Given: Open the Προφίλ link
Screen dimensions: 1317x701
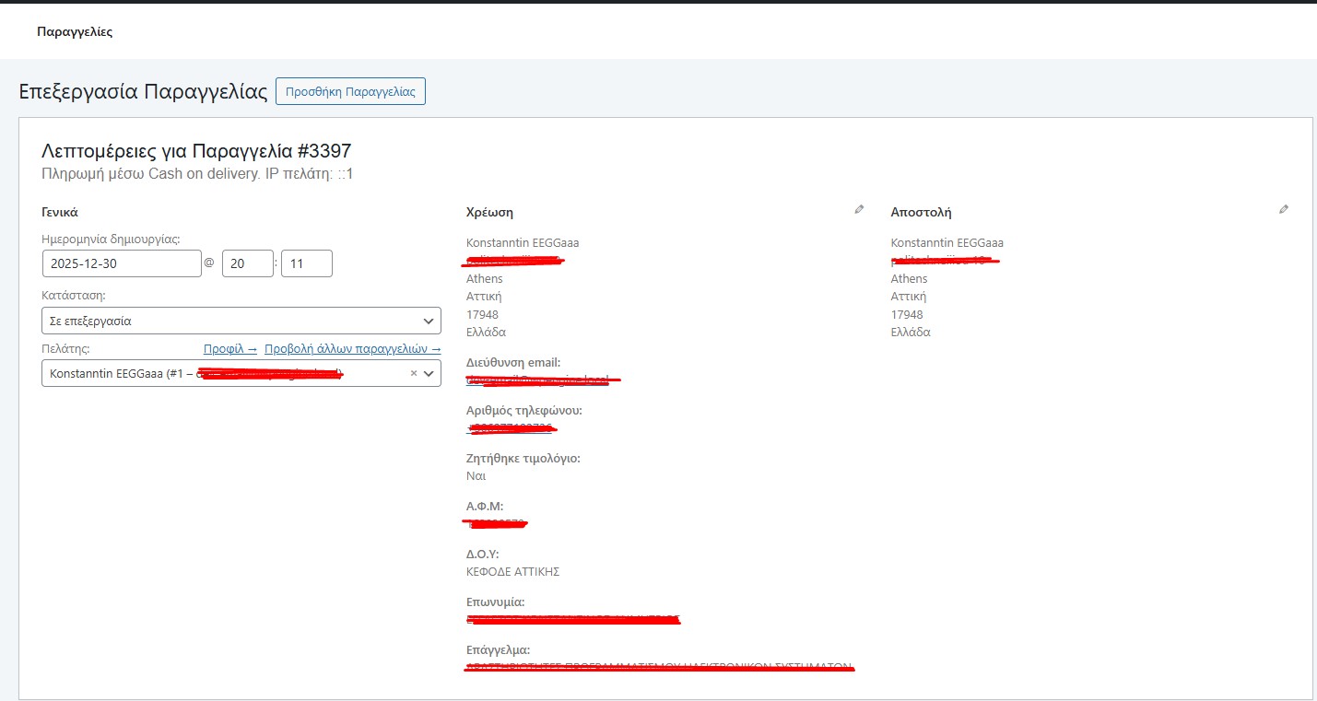Looking at the screenshot, I should point(229,349).
